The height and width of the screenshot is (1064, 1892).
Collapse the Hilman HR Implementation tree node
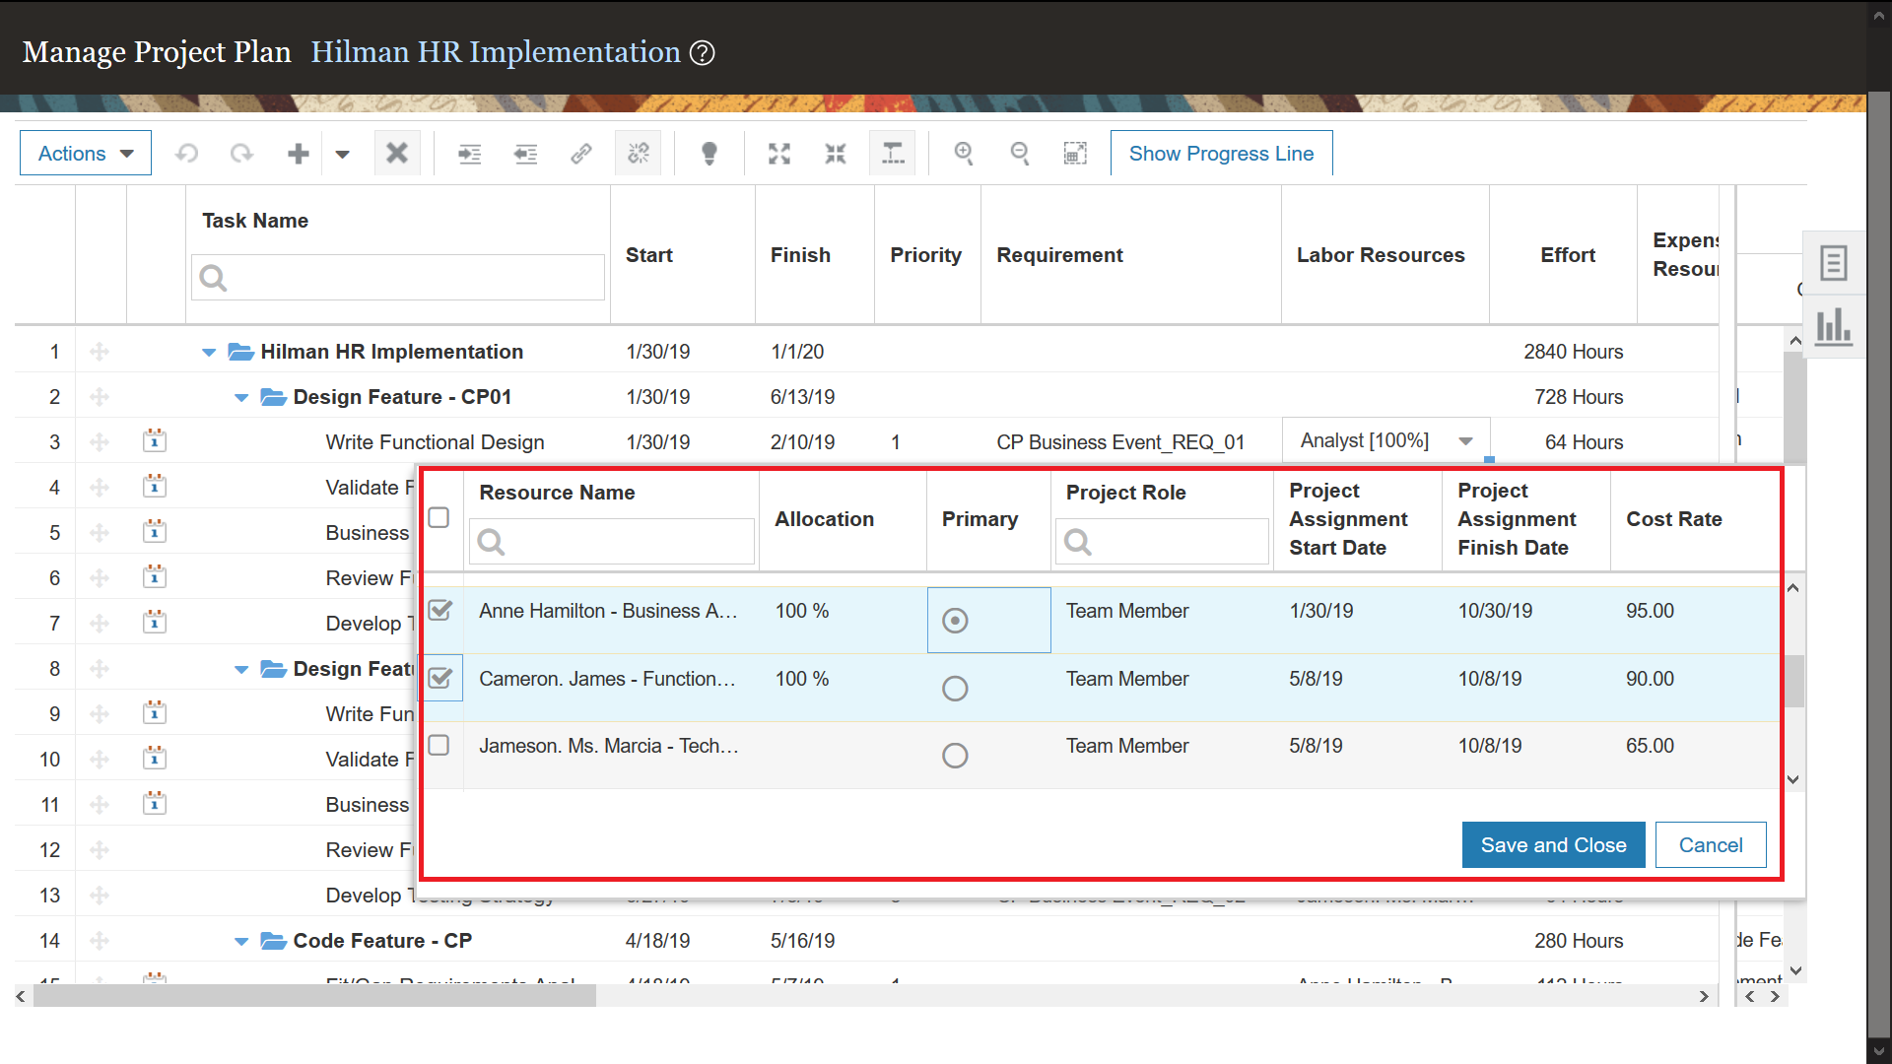click(209, 353)
